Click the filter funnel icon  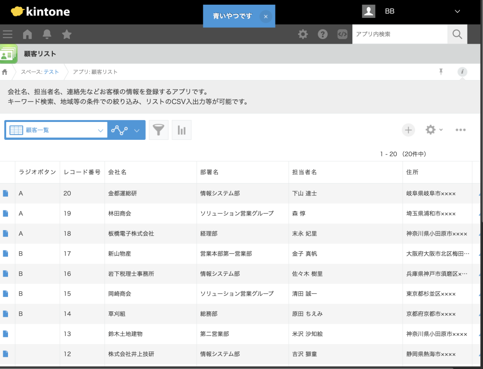[x=158, y=130]
